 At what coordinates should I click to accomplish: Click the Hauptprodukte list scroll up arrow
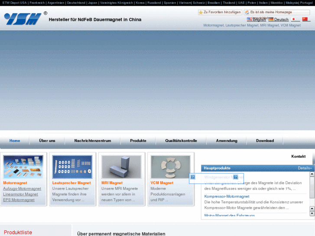click(x=312, y=174)
